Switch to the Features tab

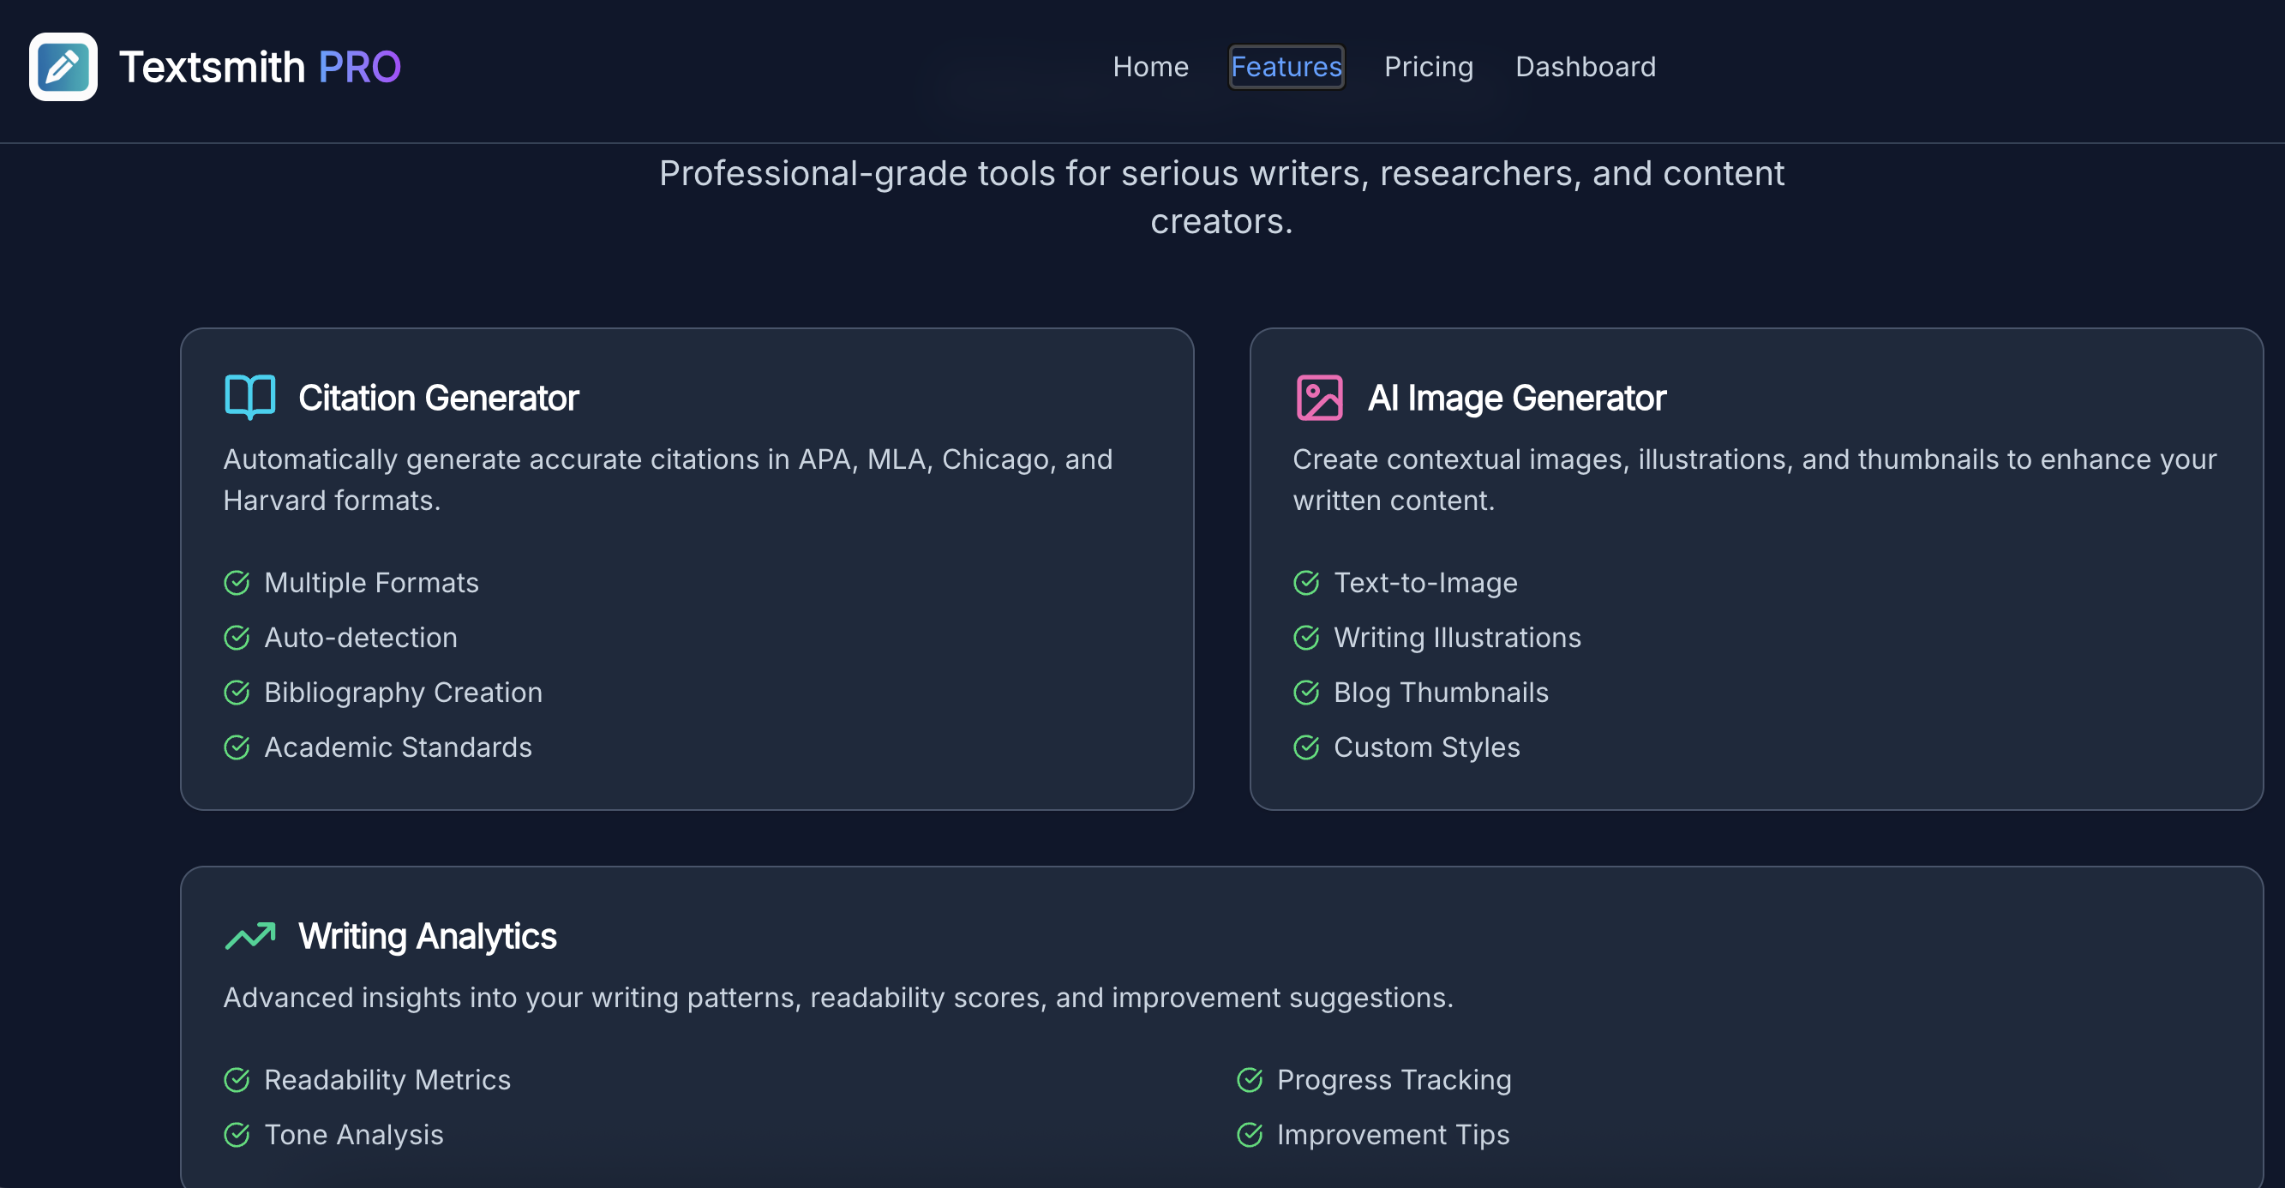point(1286,67)
